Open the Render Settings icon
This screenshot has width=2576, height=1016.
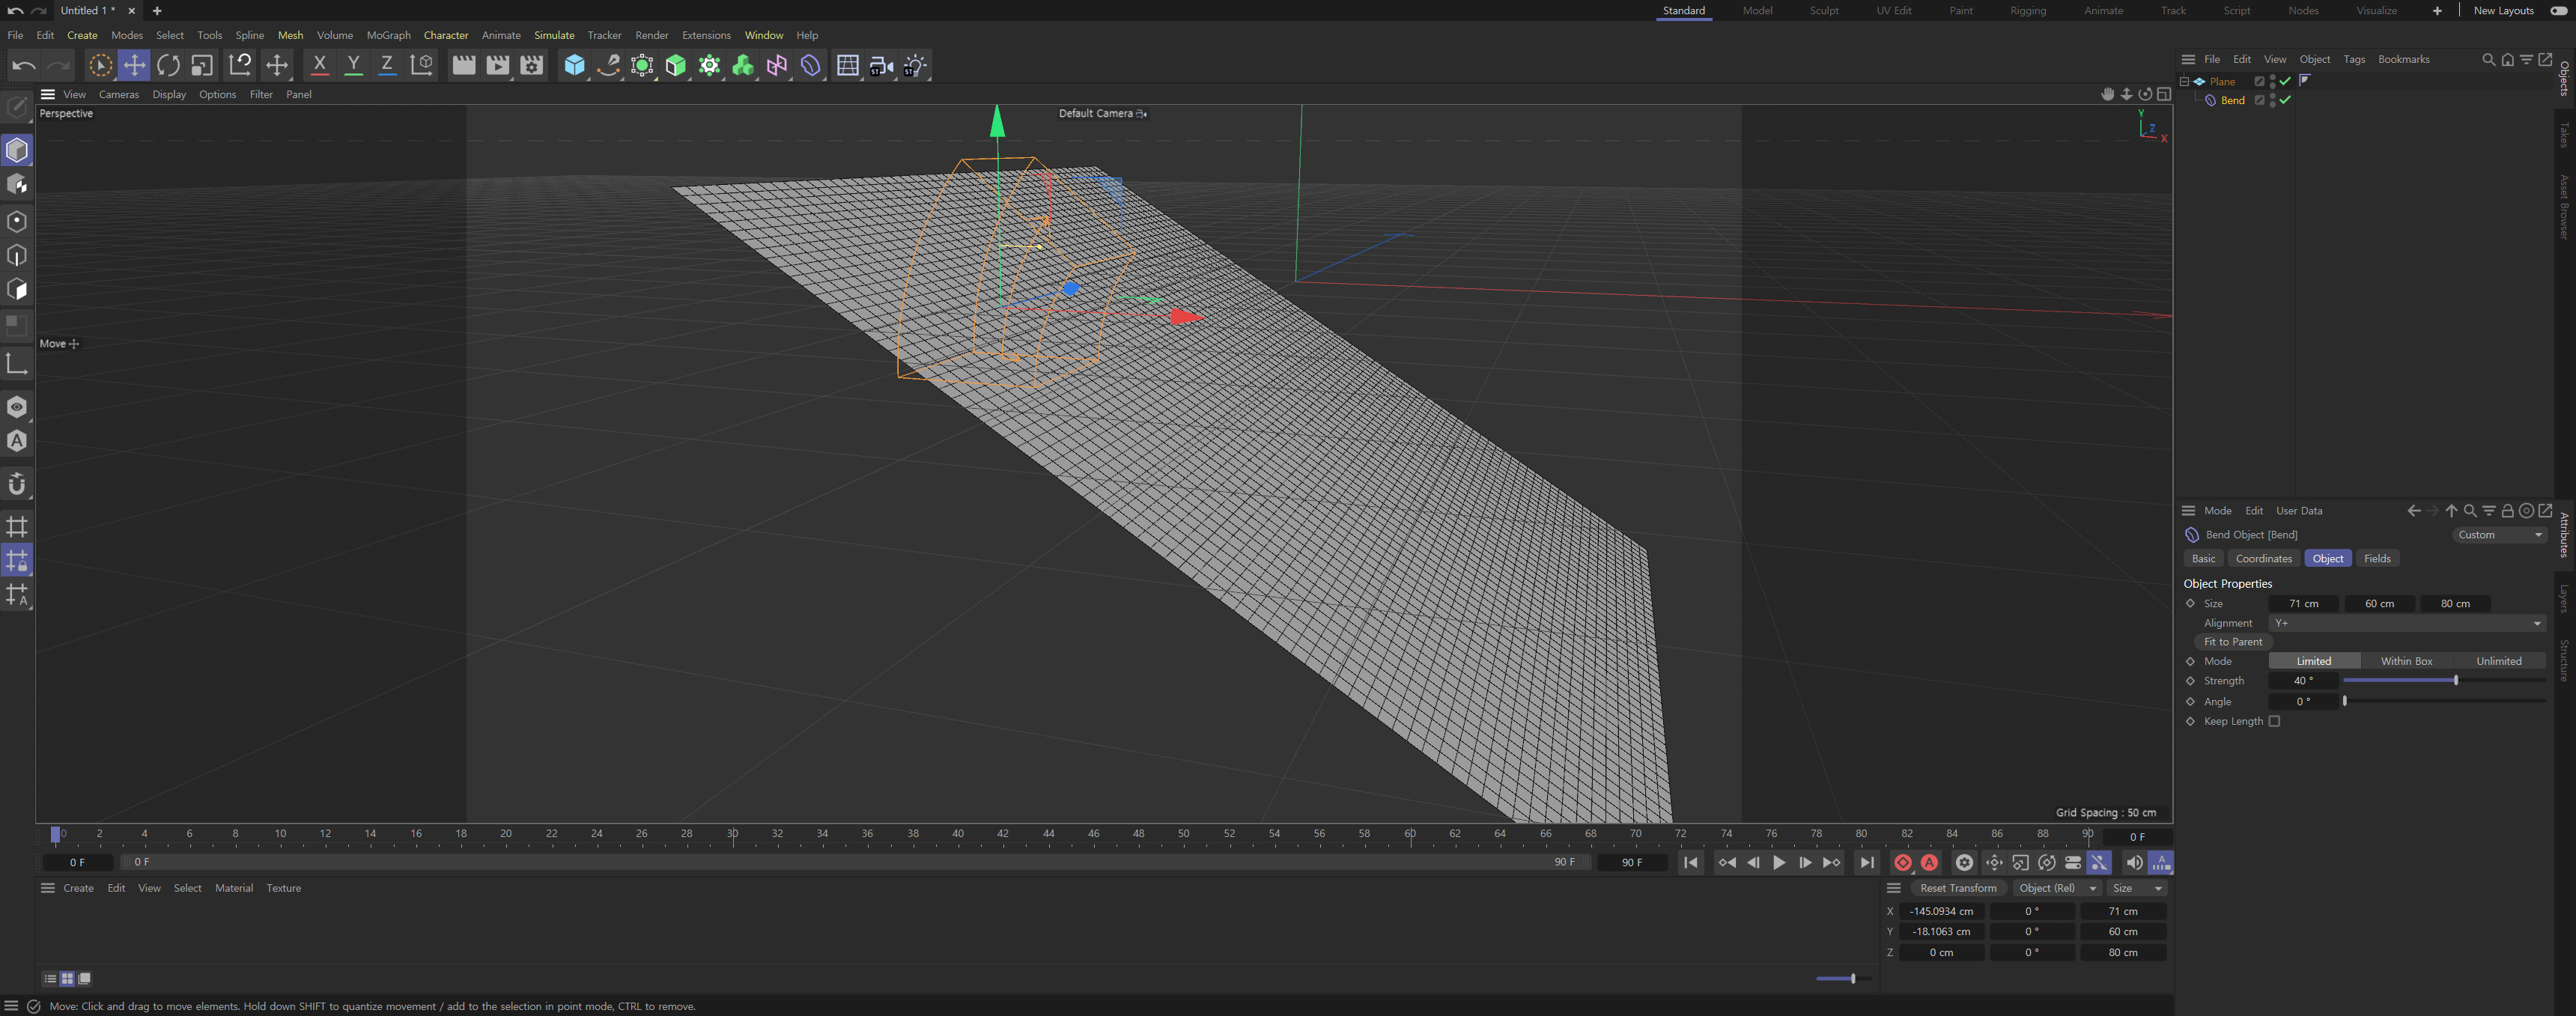click(530, 64)
